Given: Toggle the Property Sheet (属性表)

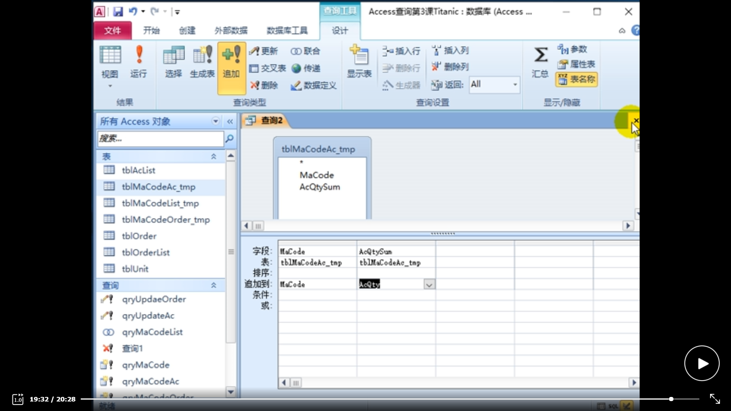Looking at the screenshot, I should coord(576,64).
